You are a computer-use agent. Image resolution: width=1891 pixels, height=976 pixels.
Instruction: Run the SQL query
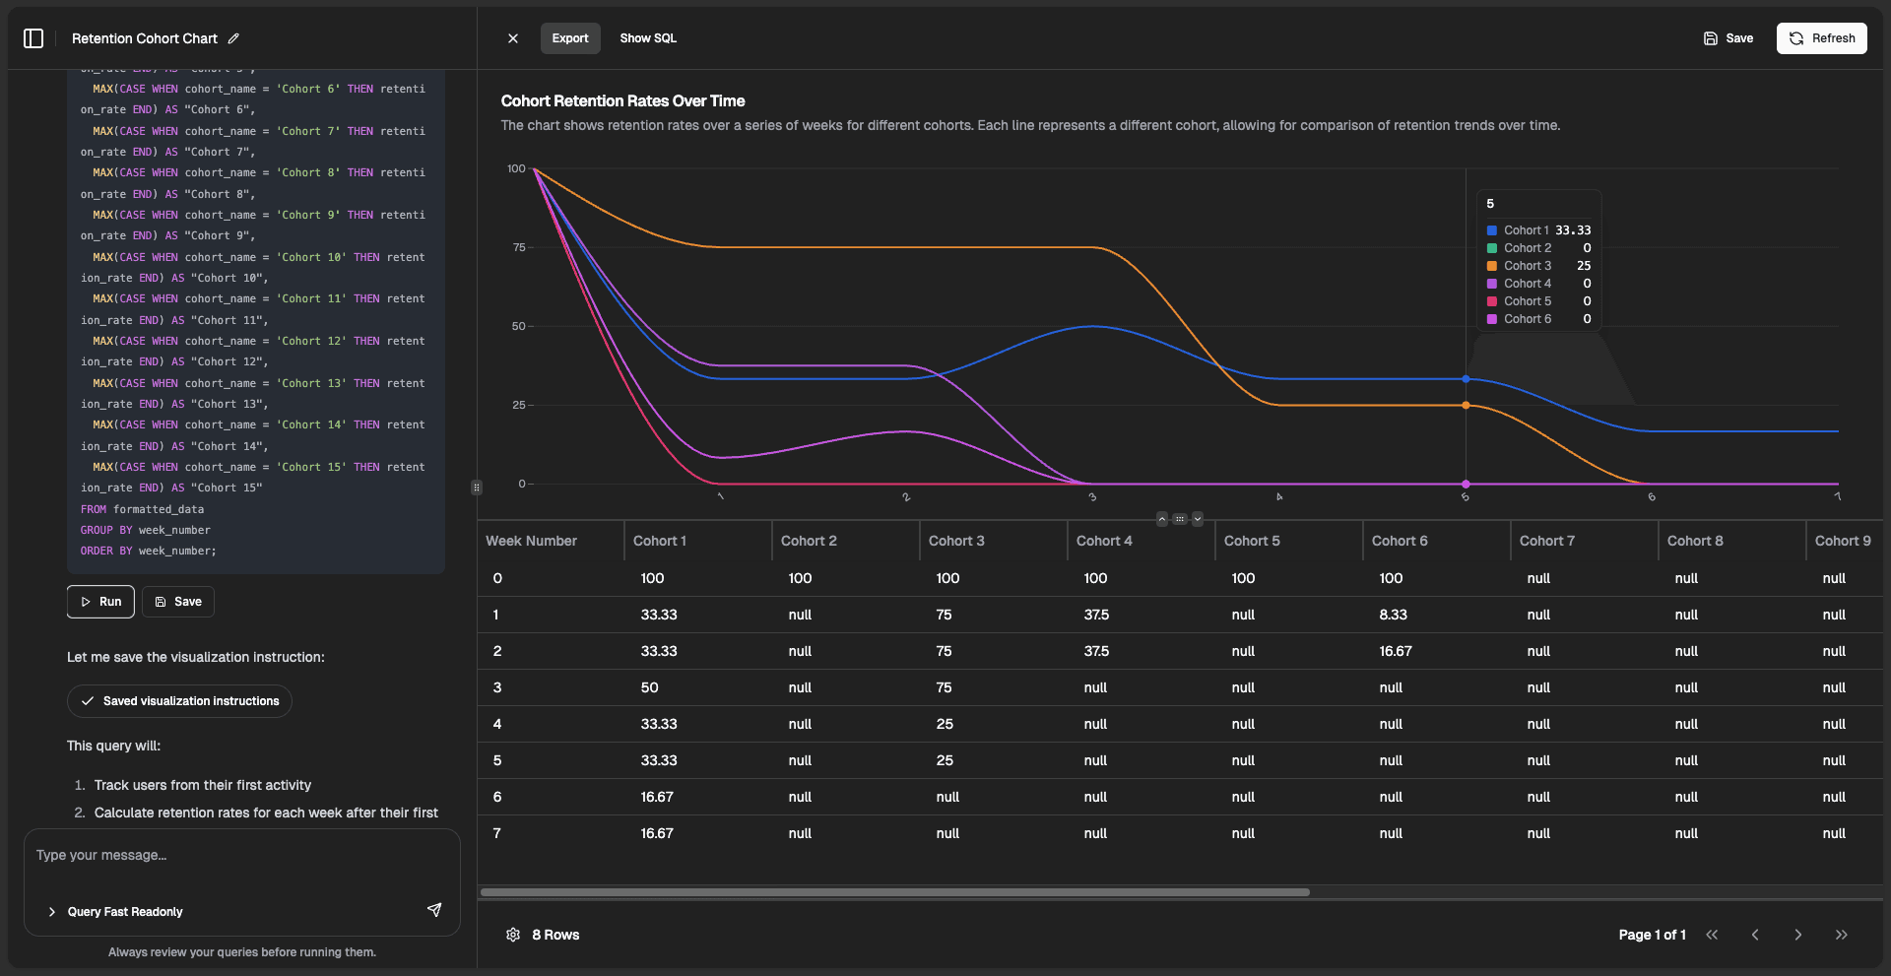[100, 602]
